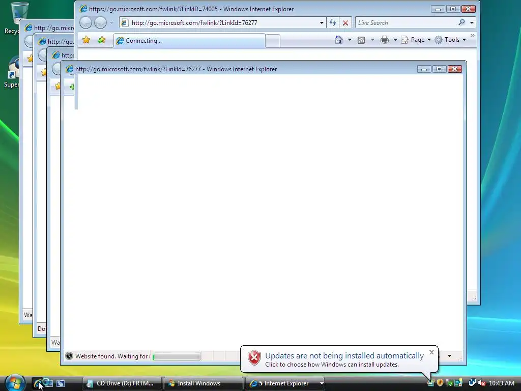Viewport: 521px width, 391px height.
Task: Click the red shield icon in balloon
Action: (x=254, y=358)
